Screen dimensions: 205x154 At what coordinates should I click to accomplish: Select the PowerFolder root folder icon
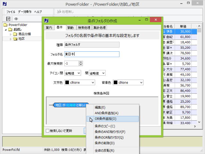click(x=5, y=25)
